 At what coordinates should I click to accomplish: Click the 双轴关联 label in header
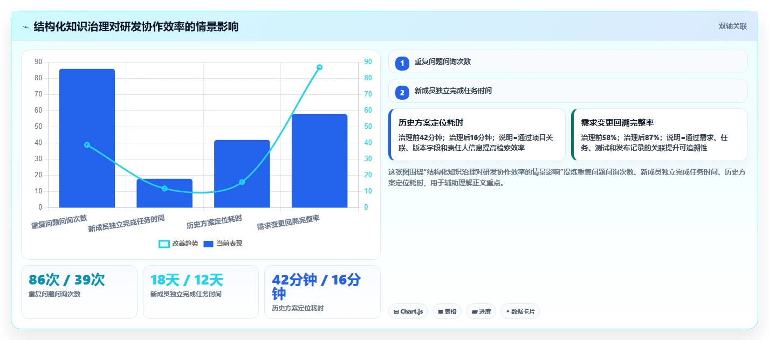(733, 26)
